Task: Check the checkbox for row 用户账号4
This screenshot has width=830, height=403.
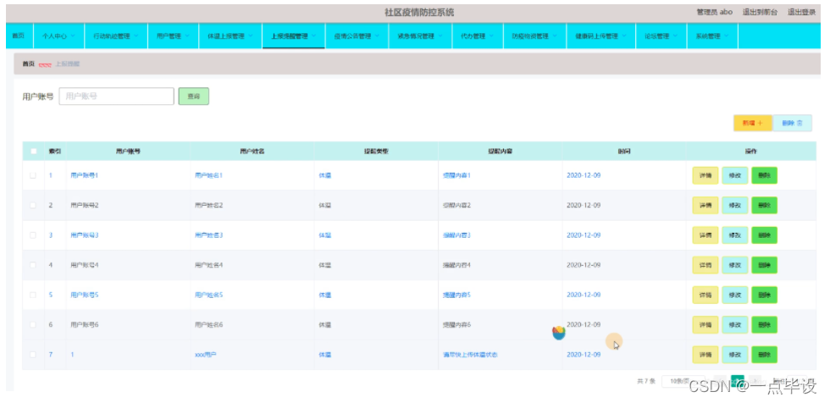Action: (x=33, y=265)
